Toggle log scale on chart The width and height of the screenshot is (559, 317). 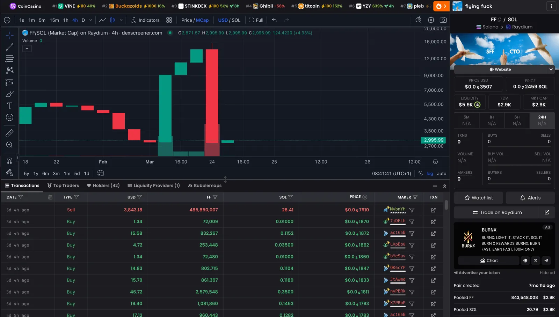click(x=430, y=173)
